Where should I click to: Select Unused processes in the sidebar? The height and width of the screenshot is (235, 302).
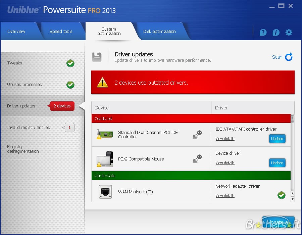point(42,85)
